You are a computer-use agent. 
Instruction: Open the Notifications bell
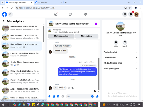(131, 14)
